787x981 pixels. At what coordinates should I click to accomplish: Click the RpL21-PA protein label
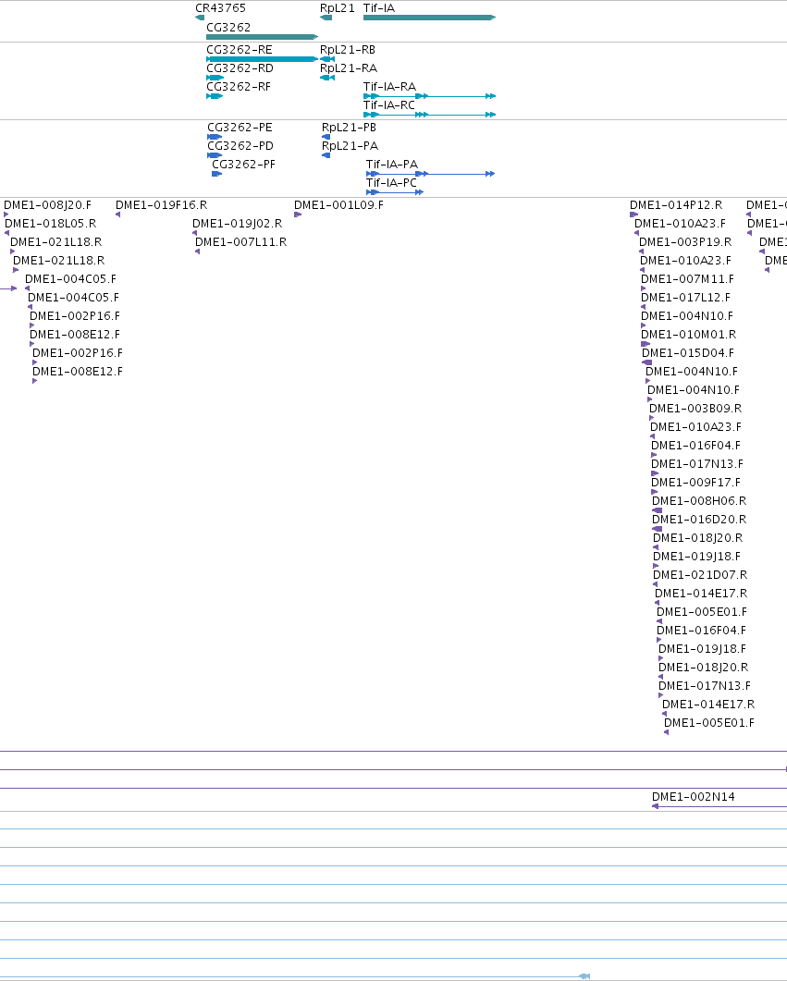point(350,146)
